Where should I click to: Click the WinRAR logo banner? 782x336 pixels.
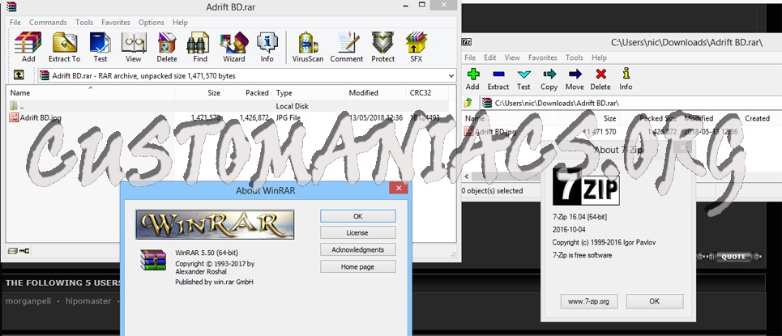click(x=215, y=224)
